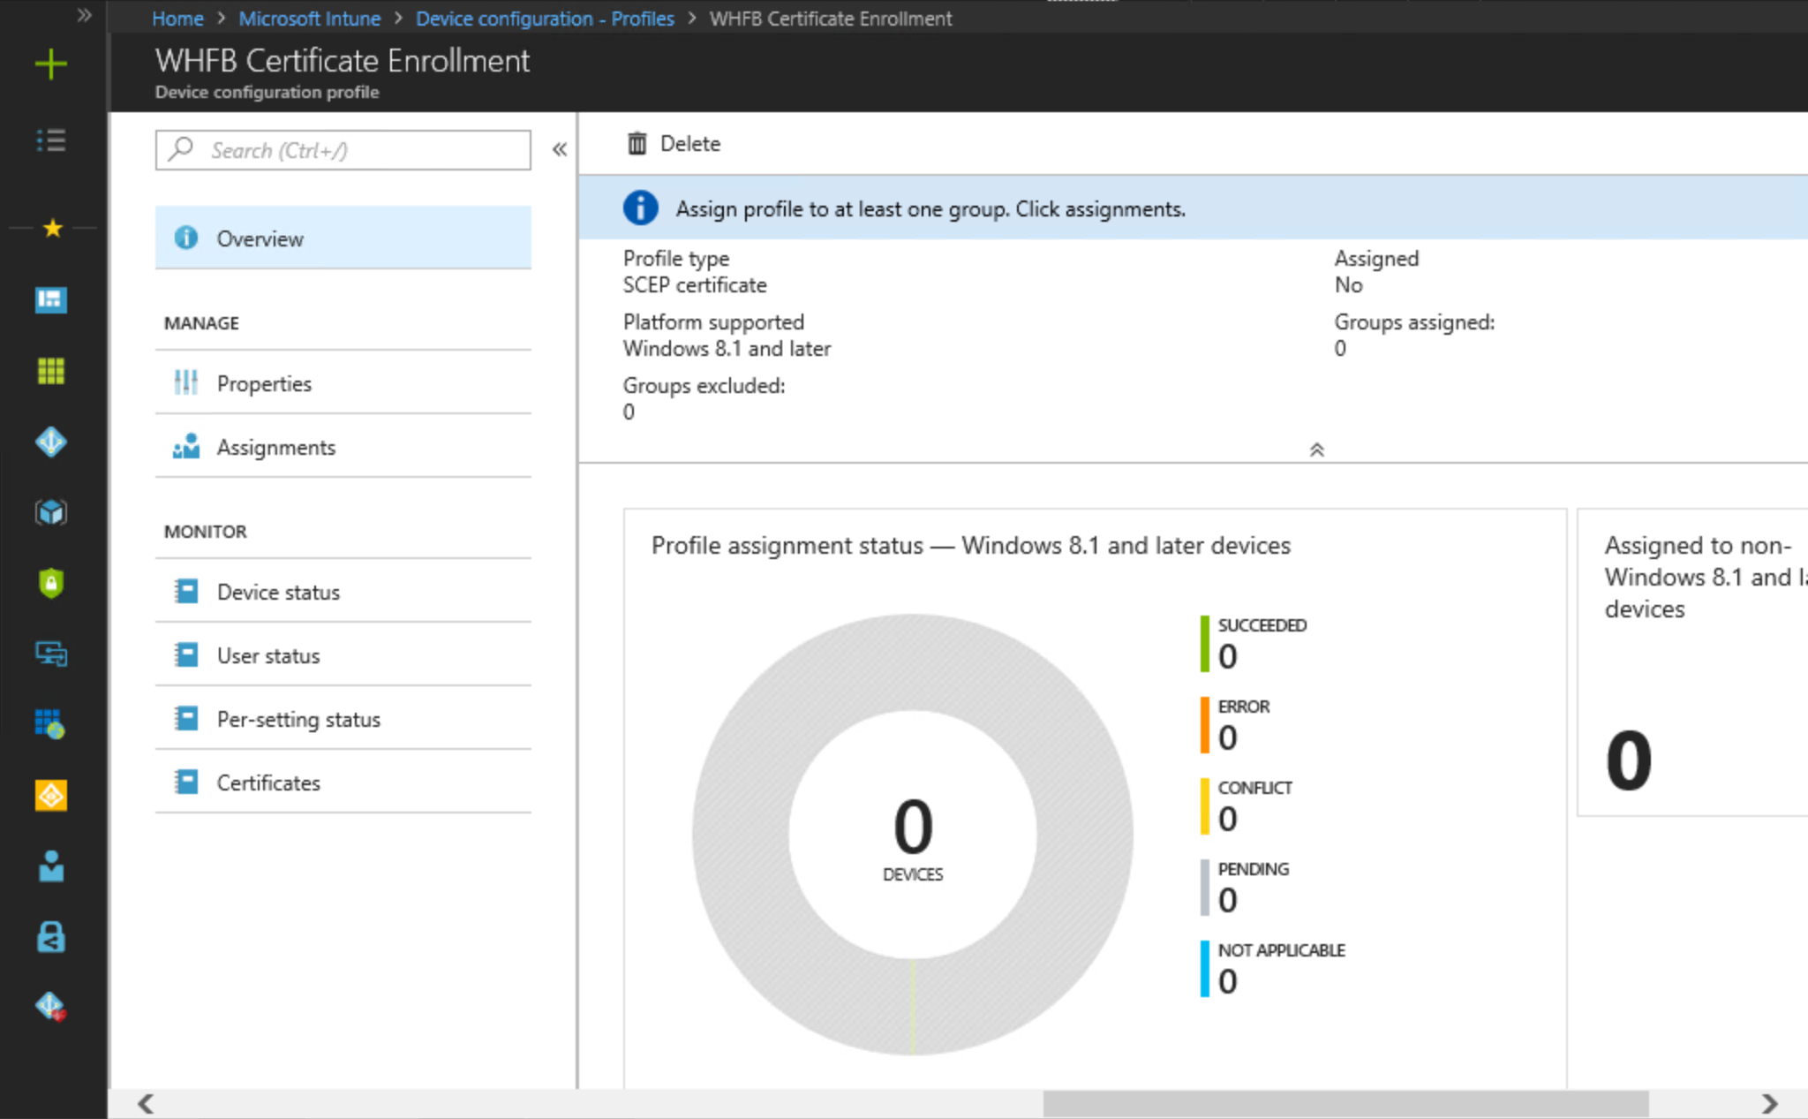Open the Properties menu item
The height and width of the screenshot is (1119, 1808).
(264, 383)
